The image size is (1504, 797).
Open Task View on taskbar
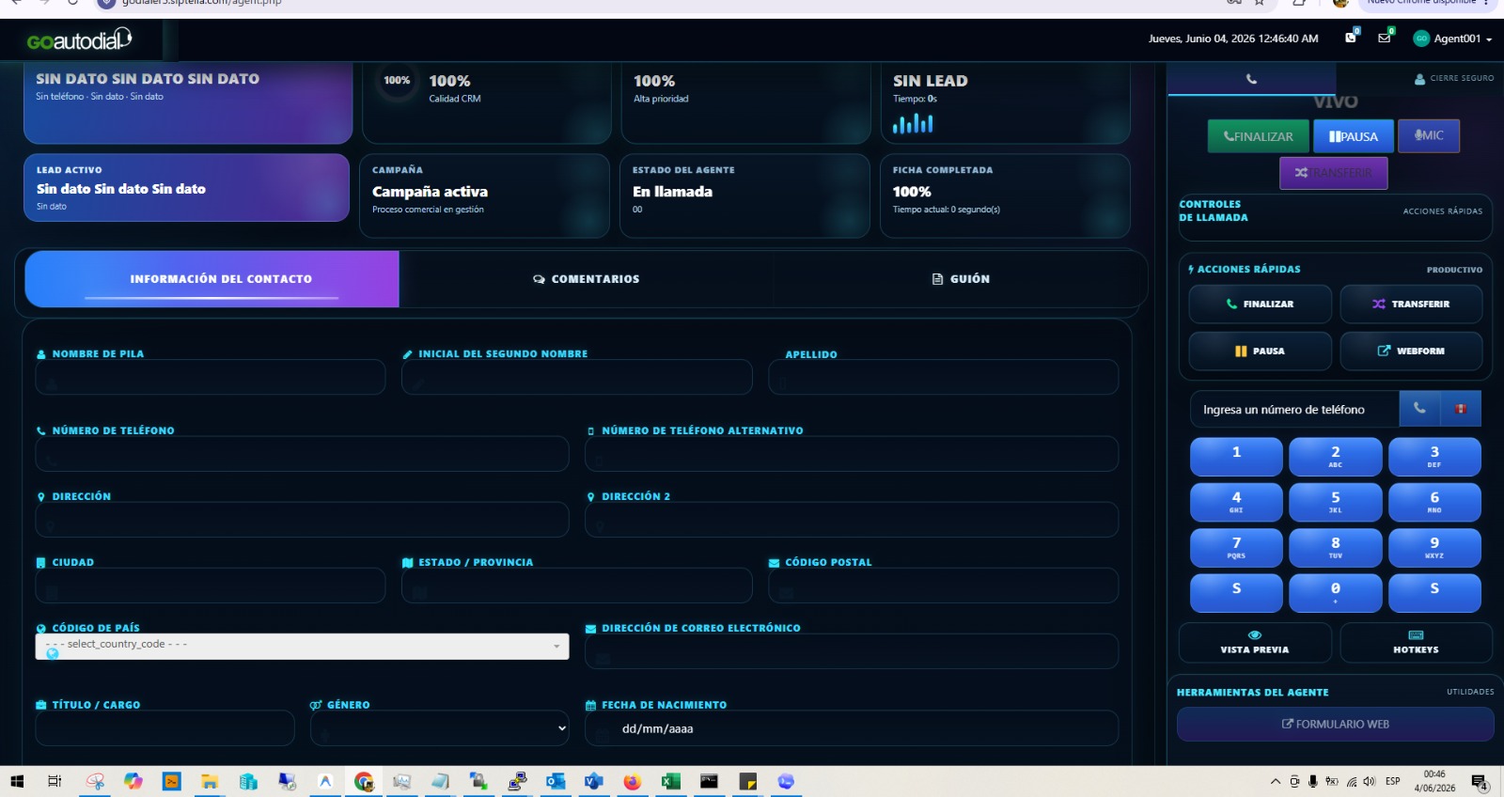pos(55,781)
